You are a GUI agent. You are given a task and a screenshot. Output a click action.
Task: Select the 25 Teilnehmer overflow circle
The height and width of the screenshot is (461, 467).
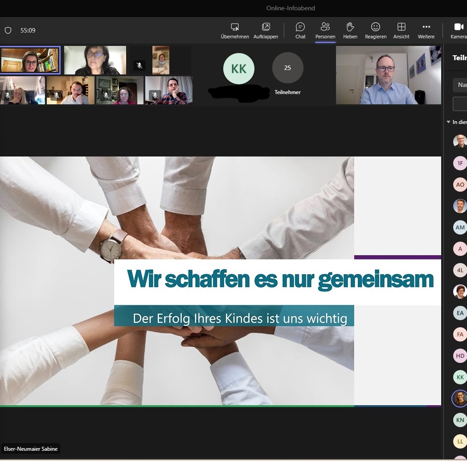287,68
